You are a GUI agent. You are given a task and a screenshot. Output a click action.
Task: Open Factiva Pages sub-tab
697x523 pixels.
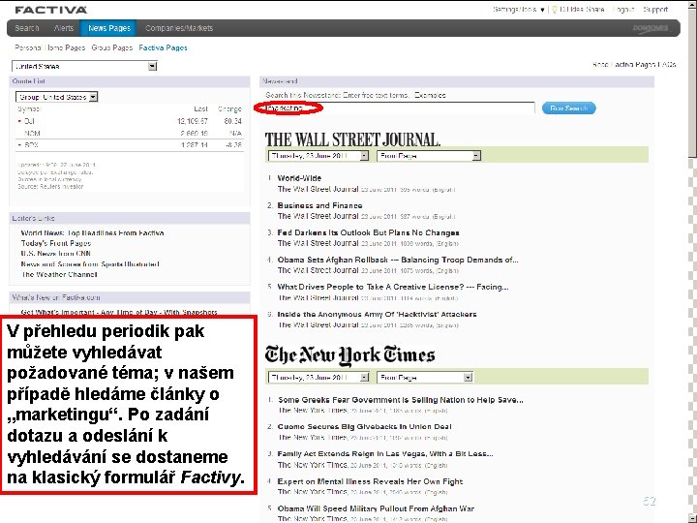[164, 47]
